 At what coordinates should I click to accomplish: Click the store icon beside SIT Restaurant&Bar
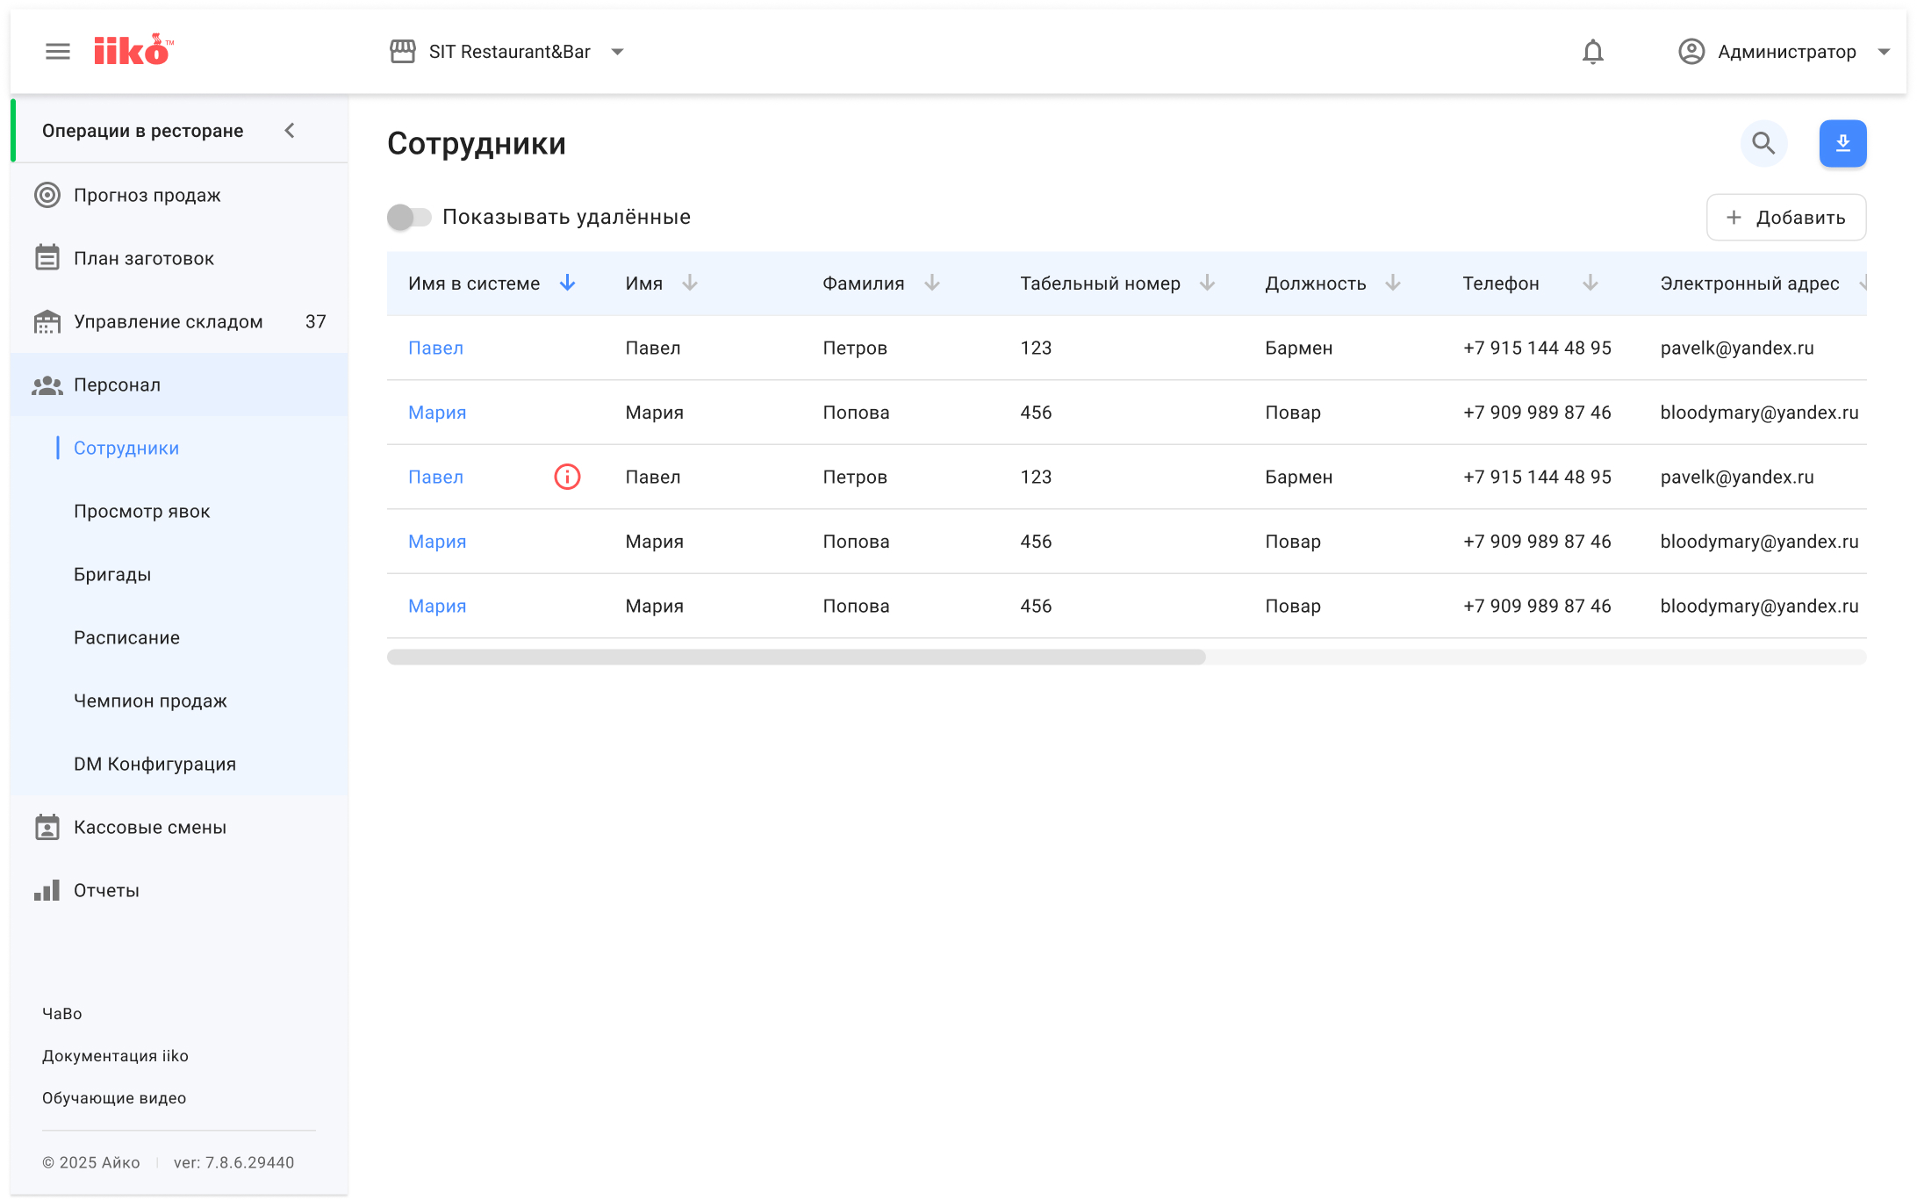403,52
